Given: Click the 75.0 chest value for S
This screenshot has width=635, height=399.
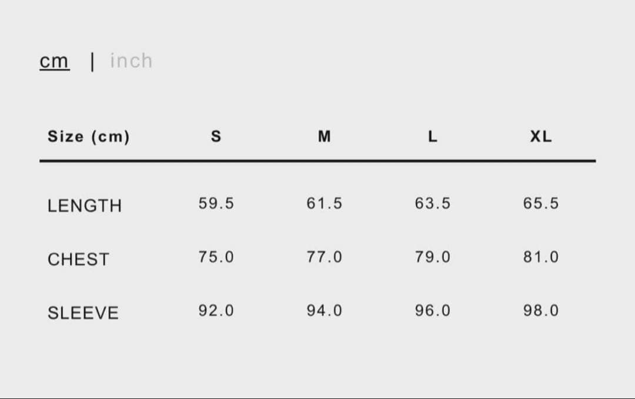Looking at the screenshot, I should [x=216, y=257].
